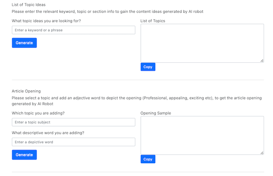Click the 'Article Opening' section heading

[x=26, y=91]
